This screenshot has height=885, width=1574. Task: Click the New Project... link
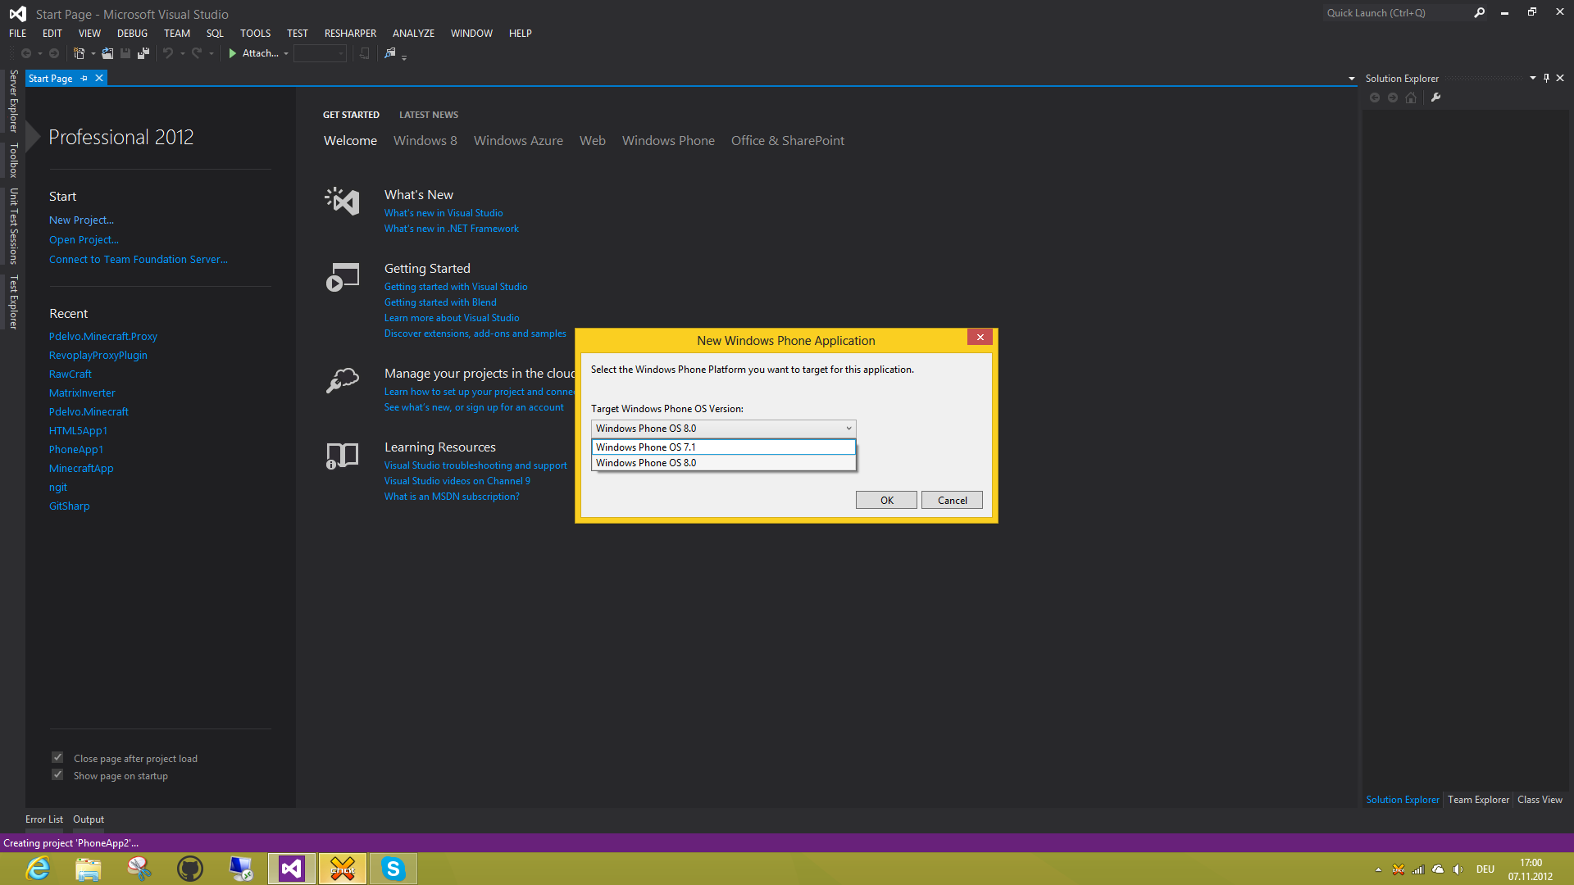pyautogui.click(x=81, y=220)
